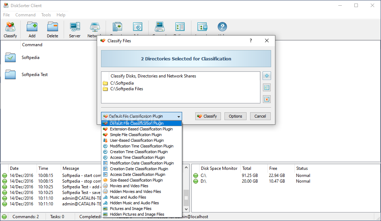Click the log scrollbar up arrow
The height and width of the screenshot is (221, 381).
186,168
